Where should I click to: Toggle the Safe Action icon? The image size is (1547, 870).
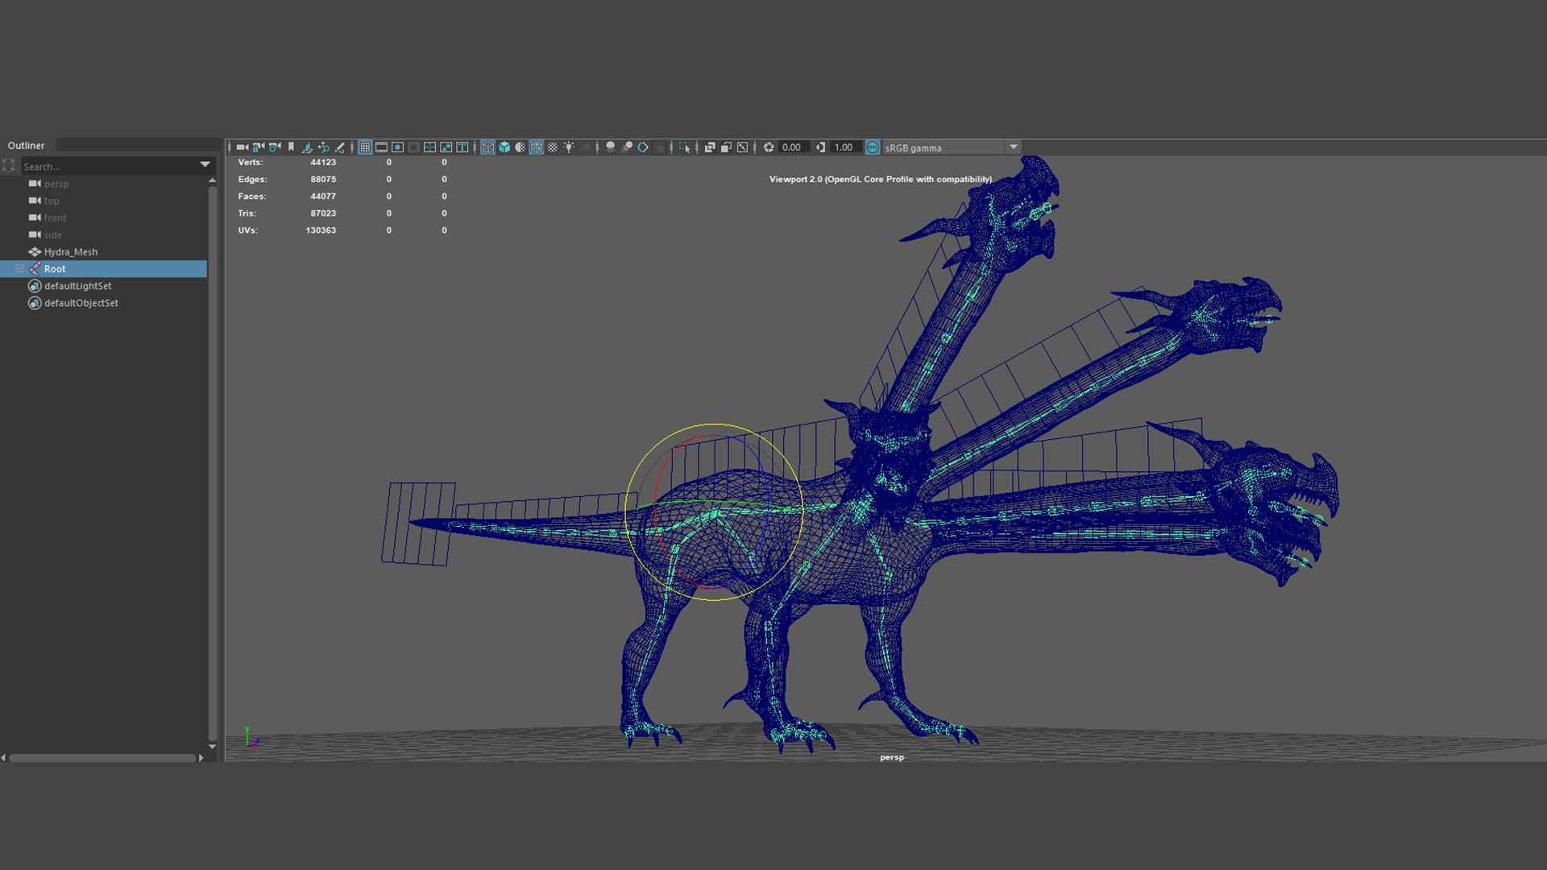pos(446,147)
